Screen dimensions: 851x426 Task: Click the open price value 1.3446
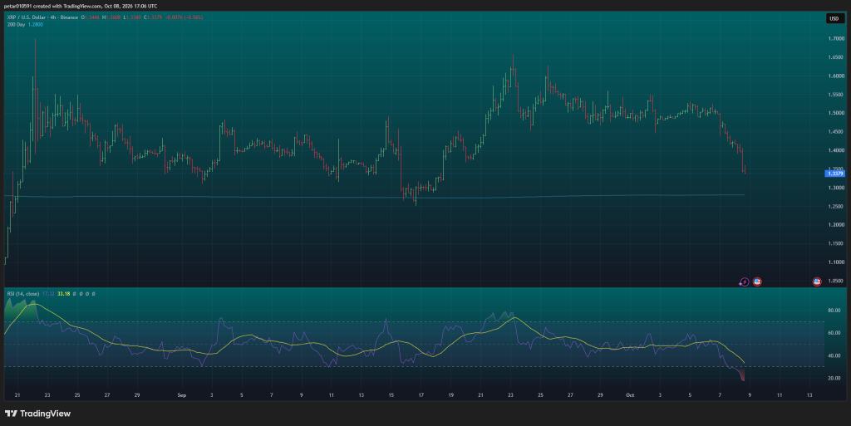pyautogui.click(x=91, y=17)
